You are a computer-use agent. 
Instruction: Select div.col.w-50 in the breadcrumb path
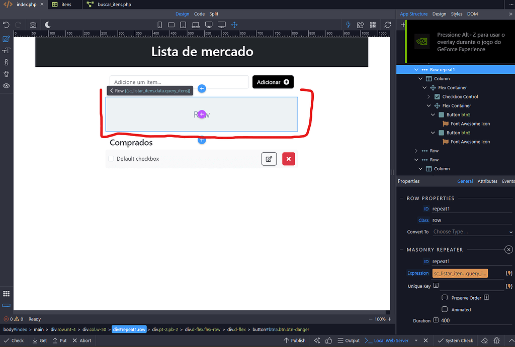coord(95,329)
